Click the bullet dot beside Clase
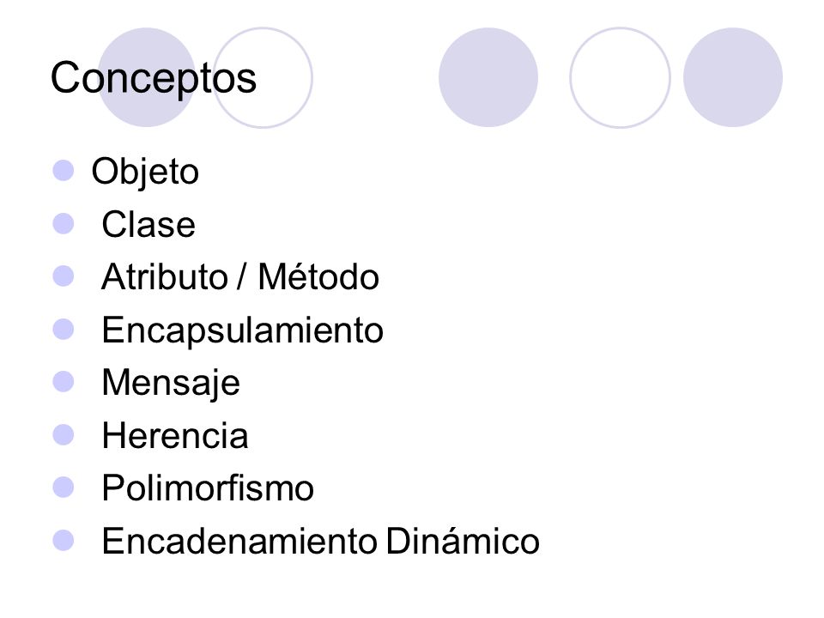The image size is (824, 618). point(64,223)
